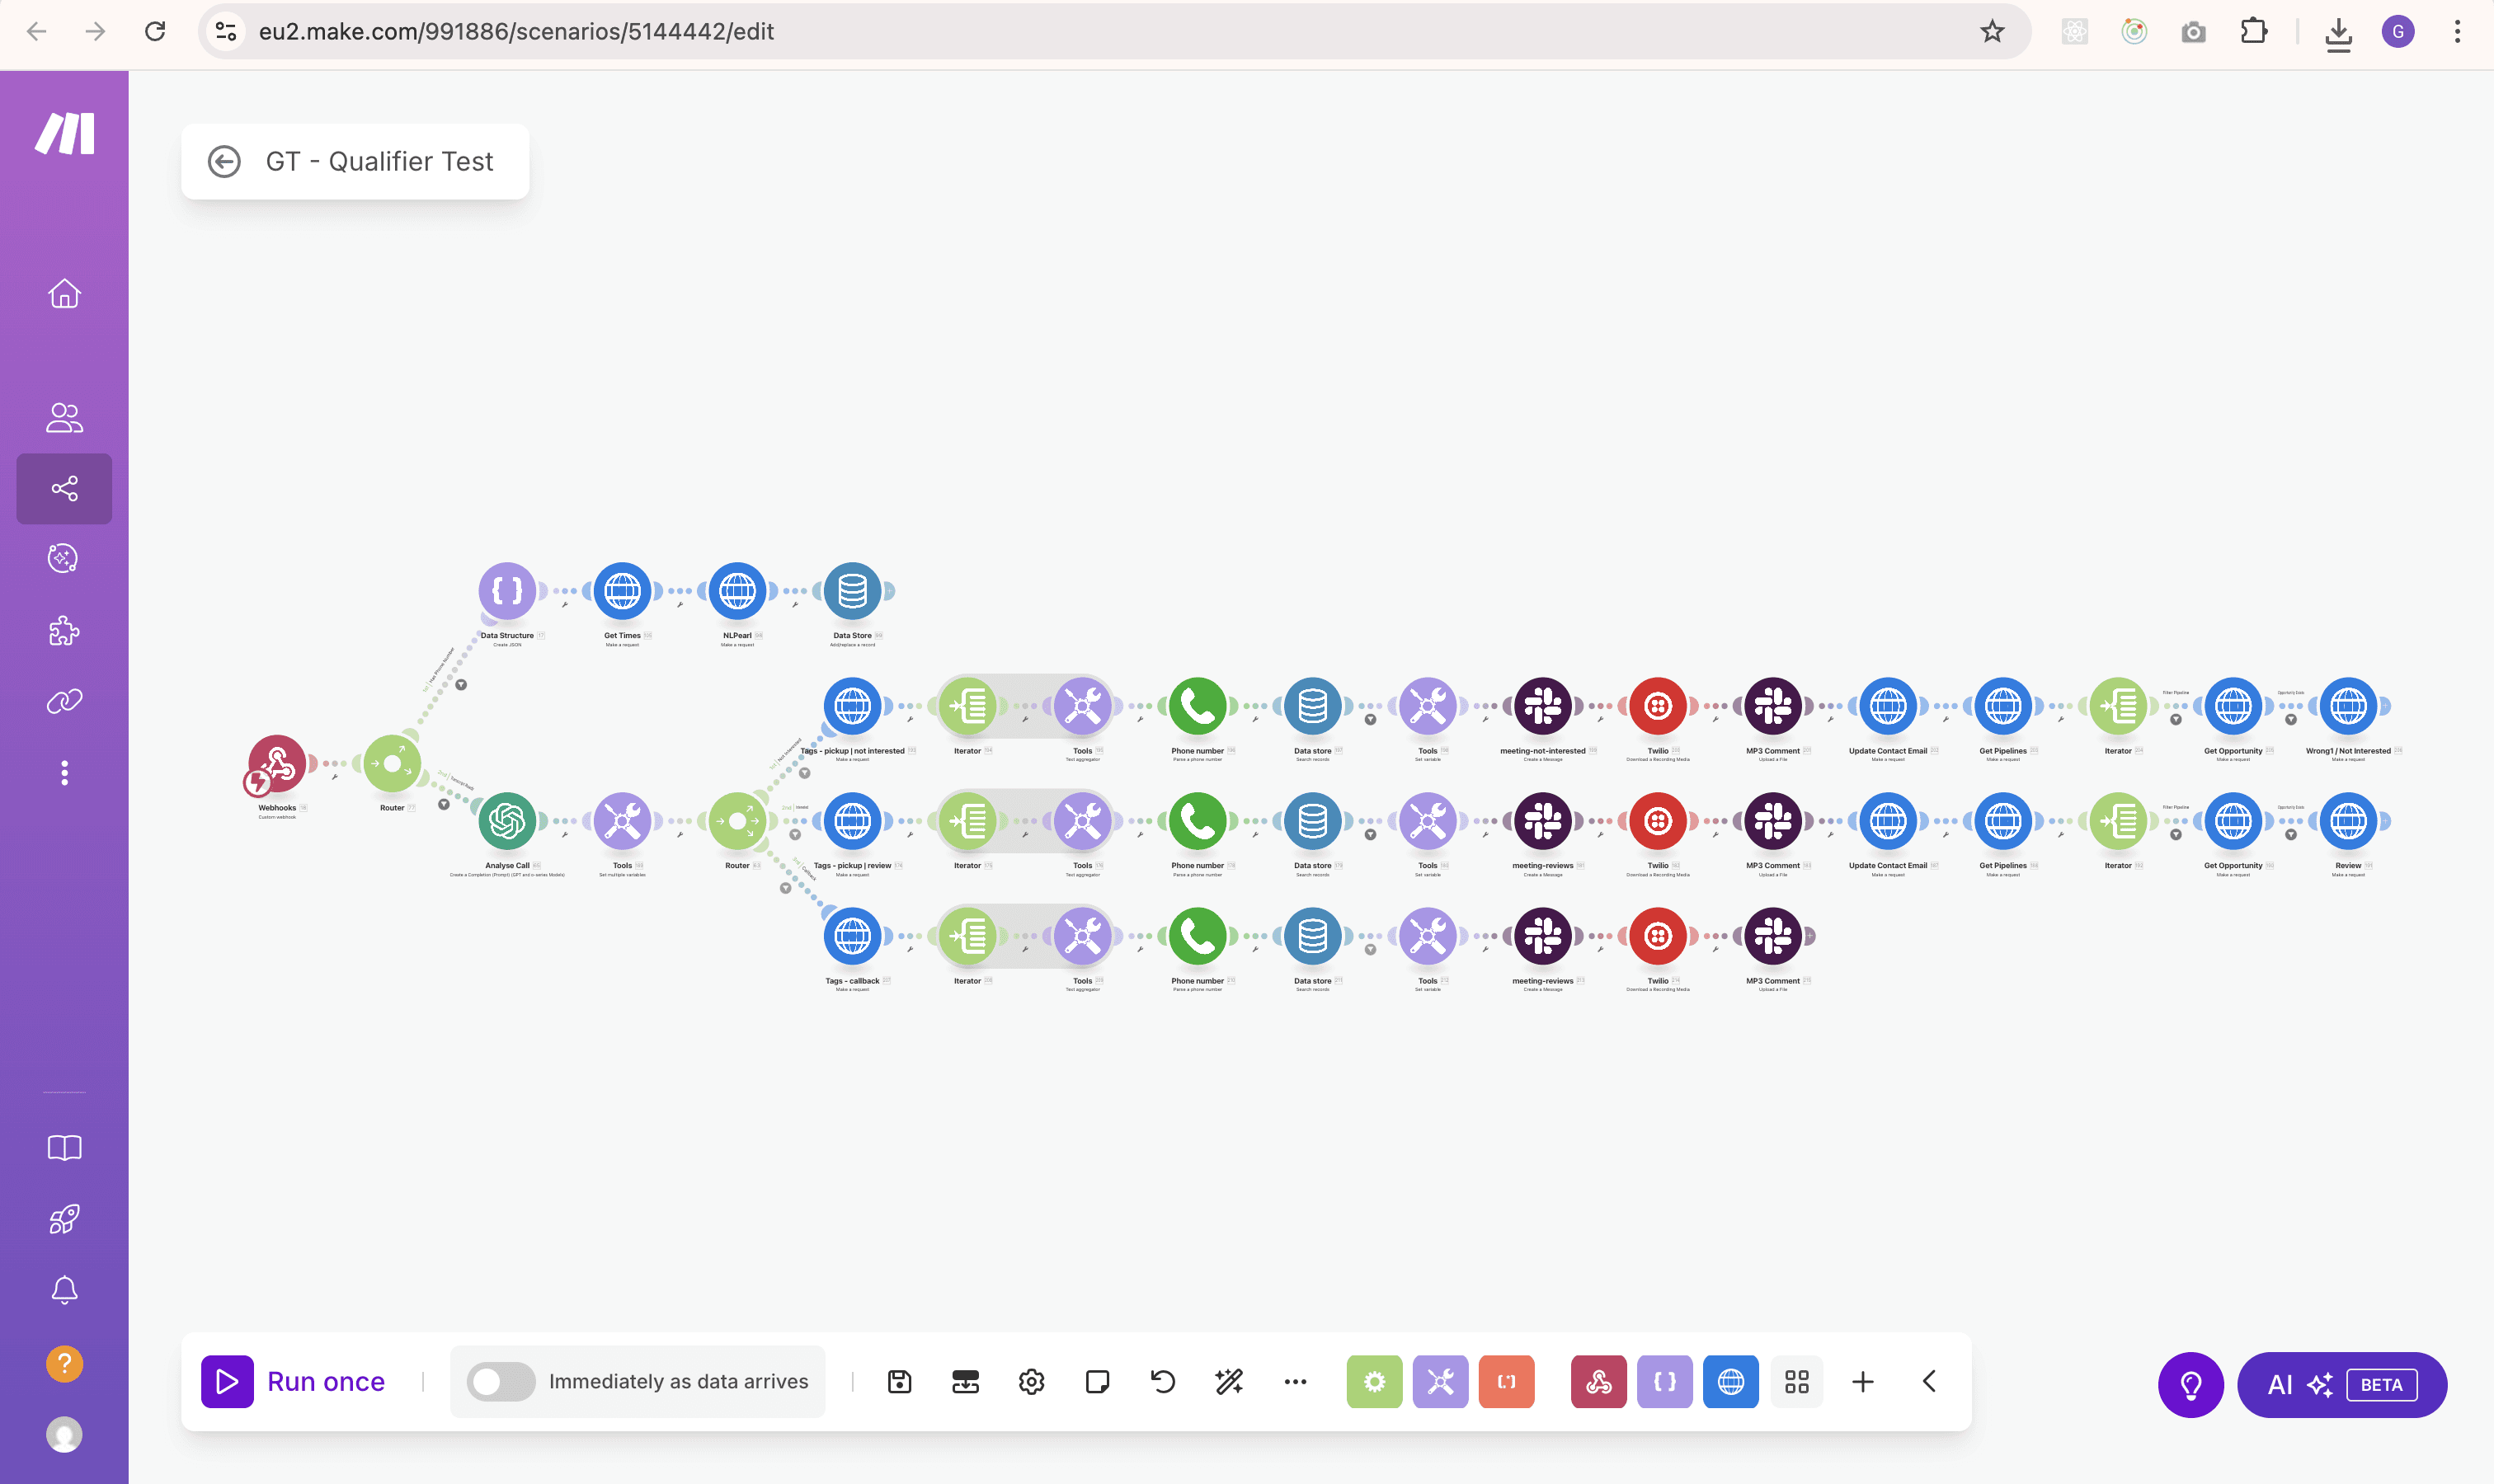
Task: Add a favorite with the plus icon
Action: (1861, 1381)
